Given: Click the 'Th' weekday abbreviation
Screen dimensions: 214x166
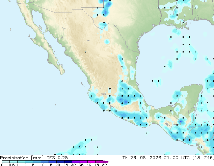Looking at the screenshot, I should pyautogui.click(x=125, y=158).
